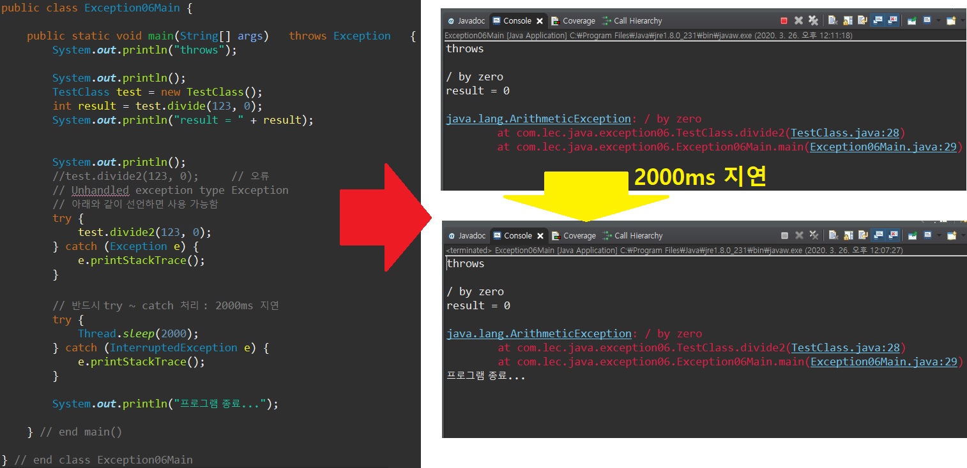This screenshot has width=967, height=468.
Task: Click 'public class Exception06Main' declaration line
Action: [96, 9]
